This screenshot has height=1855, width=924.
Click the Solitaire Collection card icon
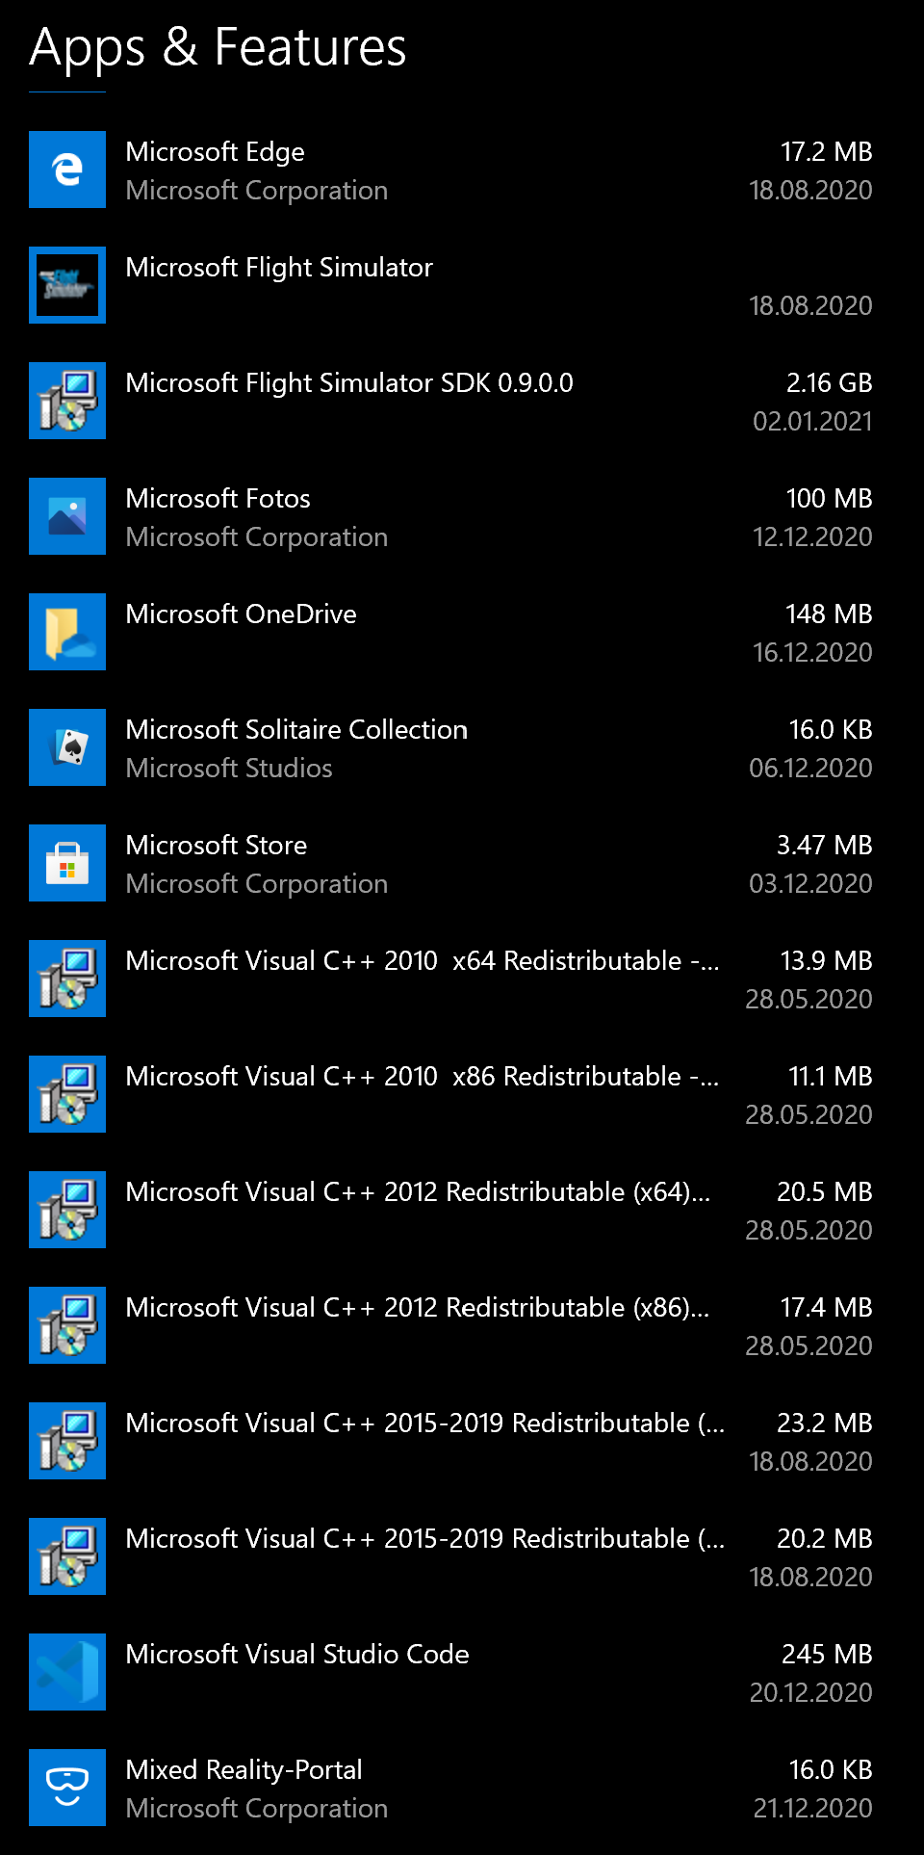pos(67,747)
